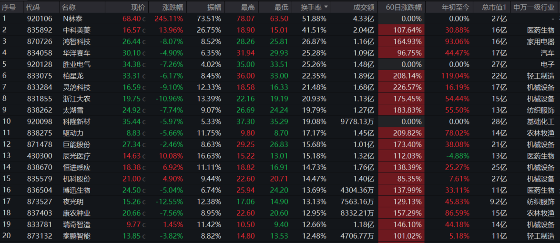The height and width of the screenshot is (243, 560).
Task: Click the -12.55% change value
Action: coord(169,202)
